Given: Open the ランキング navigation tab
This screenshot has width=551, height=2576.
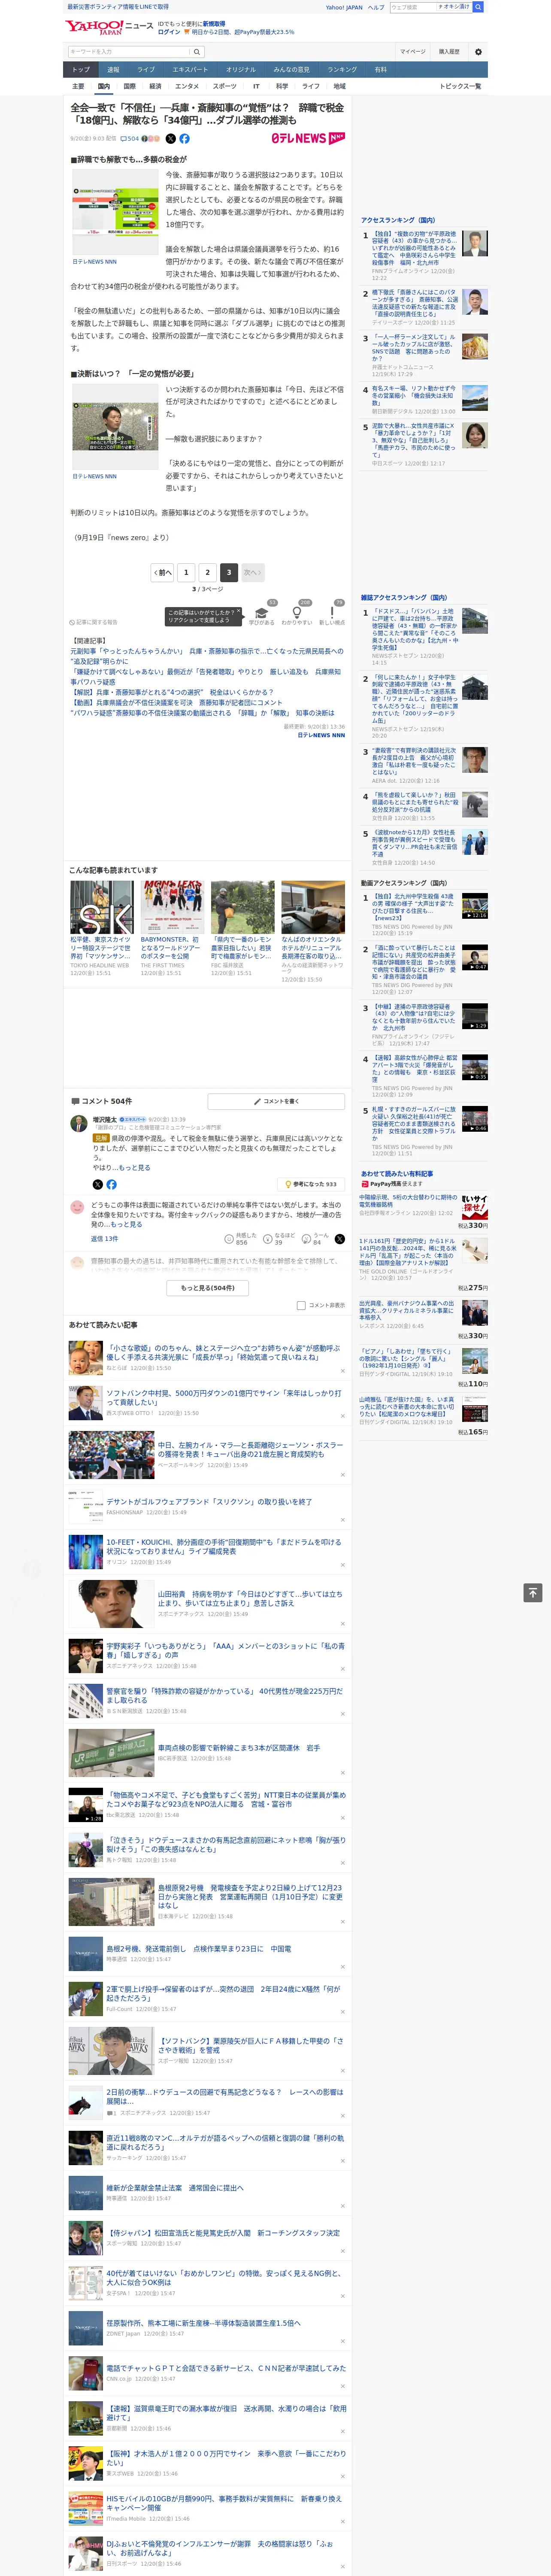Looking at the screenshot, I should coord(342,70).
